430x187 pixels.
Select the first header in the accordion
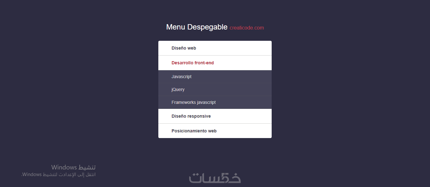(184, 48)
